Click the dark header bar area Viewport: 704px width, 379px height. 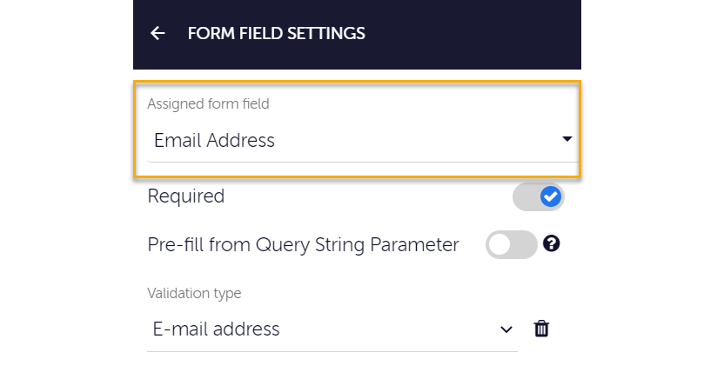pos(470,35)
